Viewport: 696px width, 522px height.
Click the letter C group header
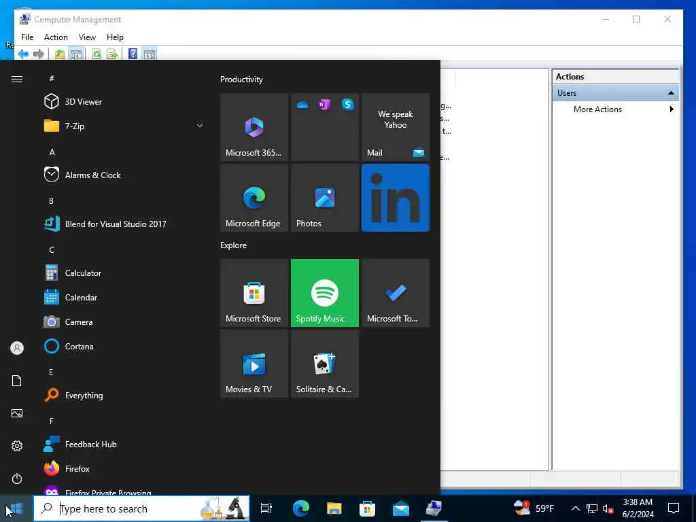[52, 250]
